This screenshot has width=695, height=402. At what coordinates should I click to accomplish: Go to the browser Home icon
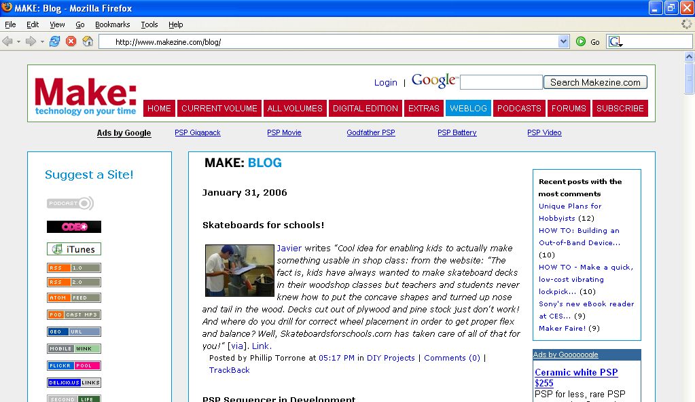coord(88,41)
